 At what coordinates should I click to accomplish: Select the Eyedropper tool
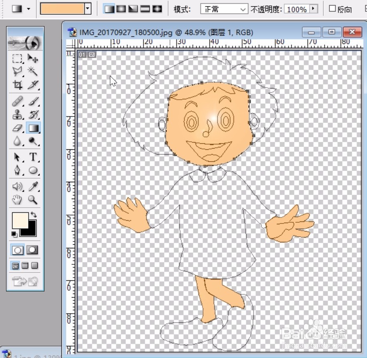[33, 187]
